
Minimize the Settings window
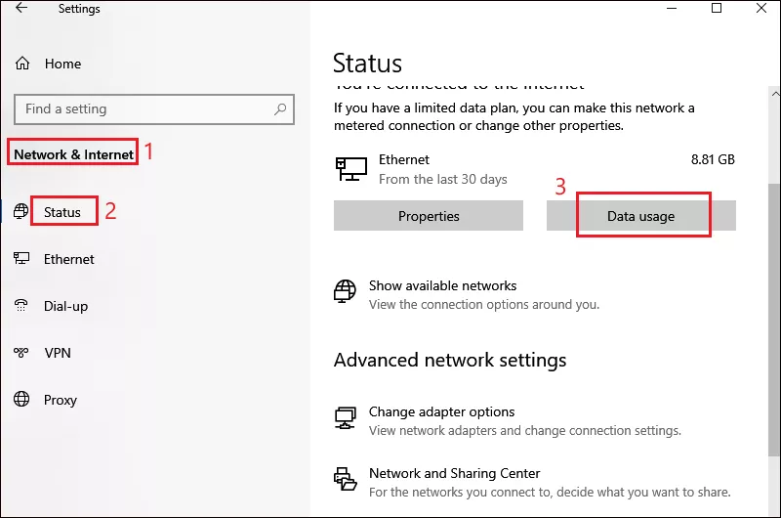[x=672, y=9]
